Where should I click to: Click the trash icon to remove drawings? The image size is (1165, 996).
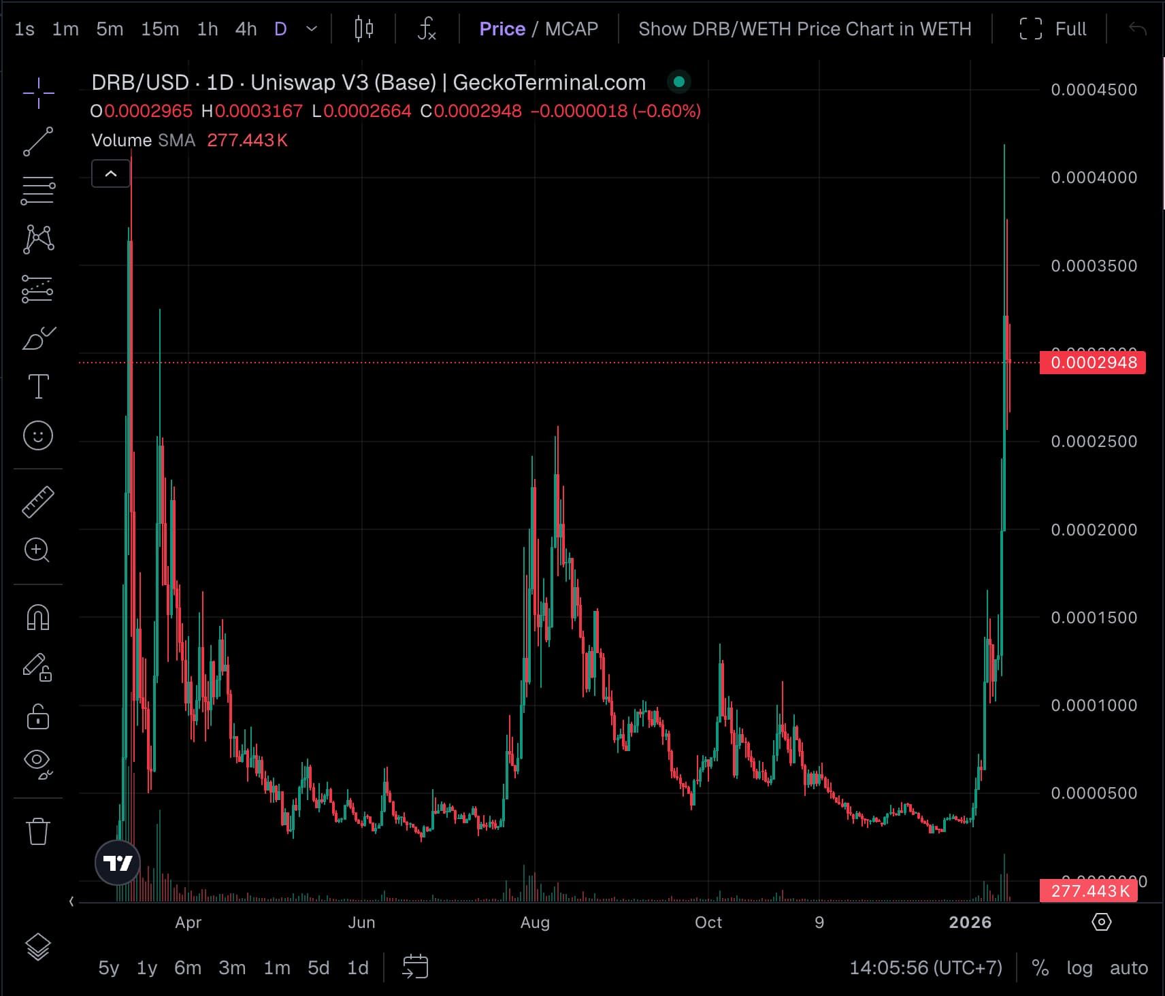coord(38,831)
